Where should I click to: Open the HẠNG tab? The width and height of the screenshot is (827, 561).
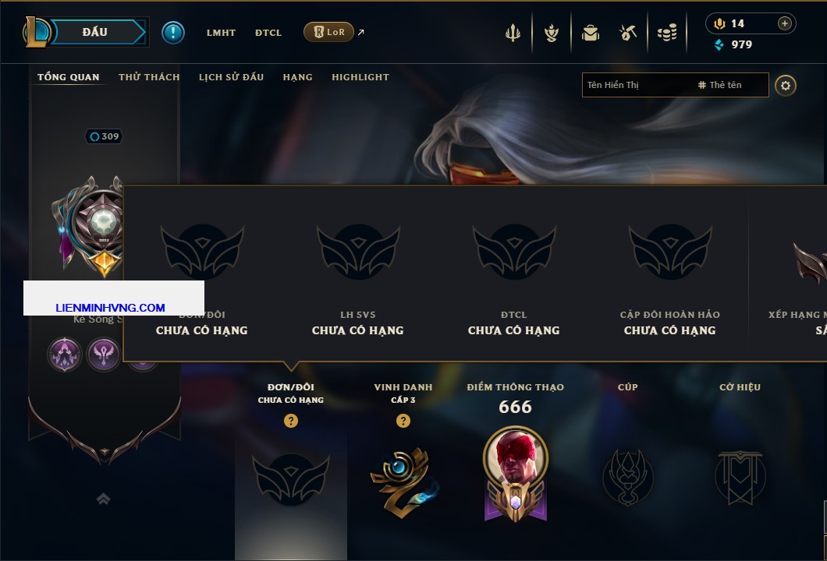(297, 77)
